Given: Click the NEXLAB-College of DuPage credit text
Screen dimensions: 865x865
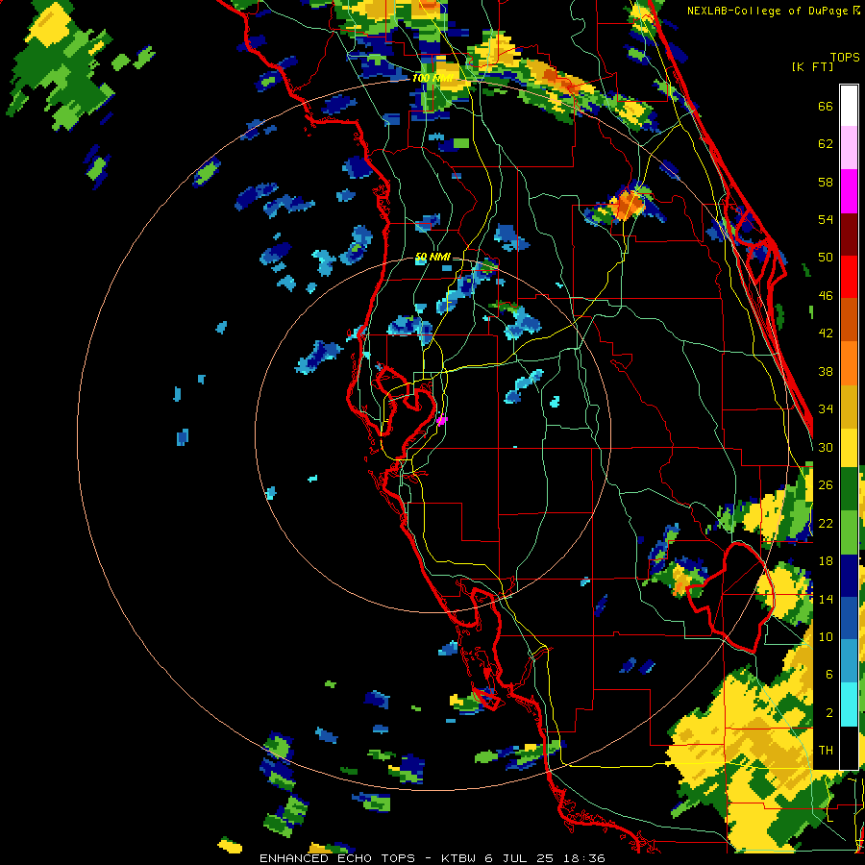Looking at the screenshot, I should click(770, 11).
